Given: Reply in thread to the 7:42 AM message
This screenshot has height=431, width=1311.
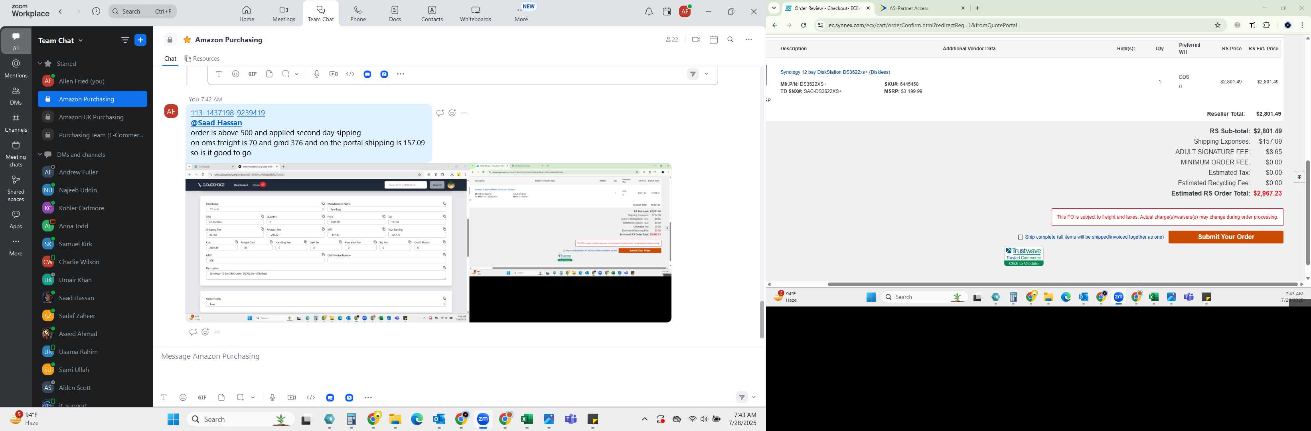Looking at the screenshot, I should [440, 113].
